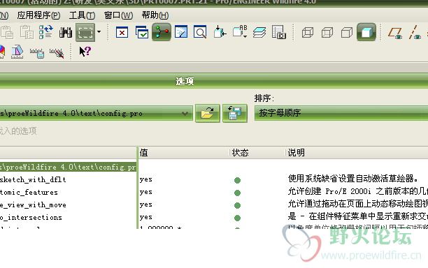The image size is (428, 268).
Task: Toggle shaded display mode cube
Action: (366, 32)
